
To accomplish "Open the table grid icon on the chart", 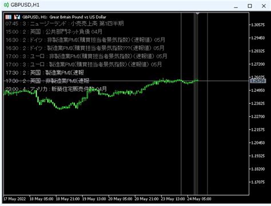I will 9,17.
